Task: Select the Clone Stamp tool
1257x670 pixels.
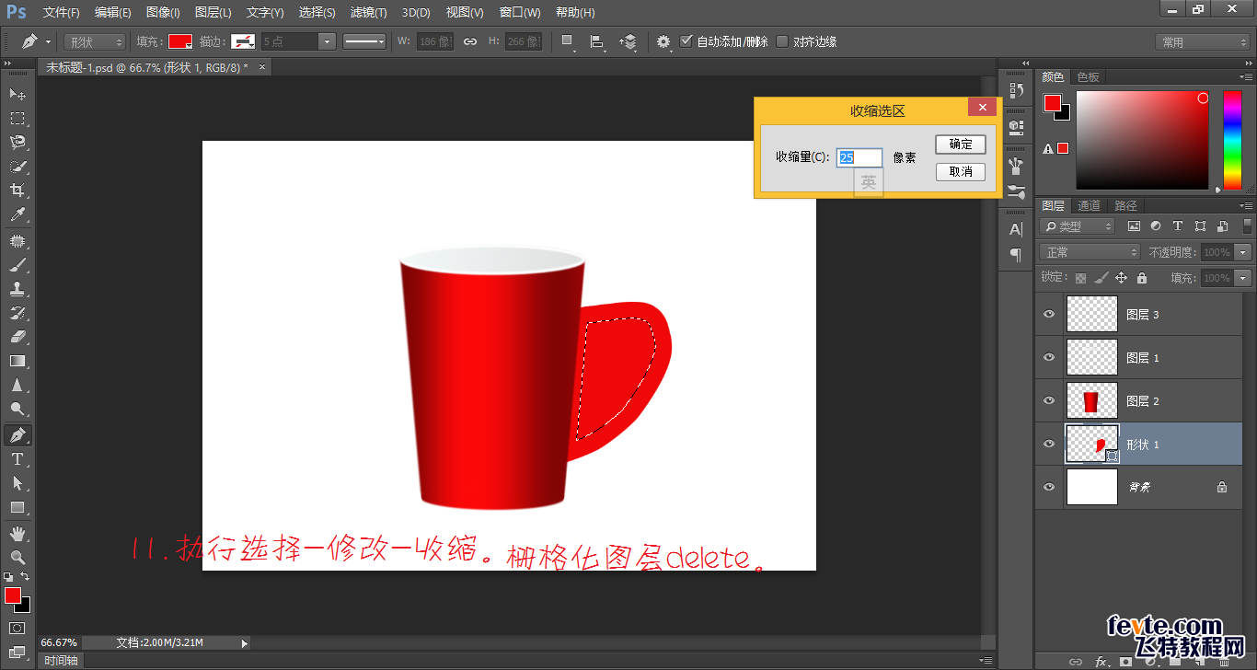Action: pos(17,289)
